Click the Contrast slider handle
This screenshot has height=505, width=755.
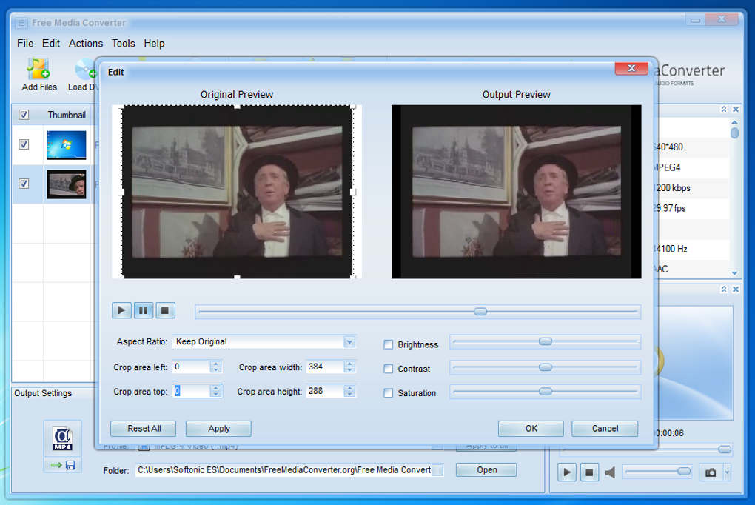click(x=545, y=367)
